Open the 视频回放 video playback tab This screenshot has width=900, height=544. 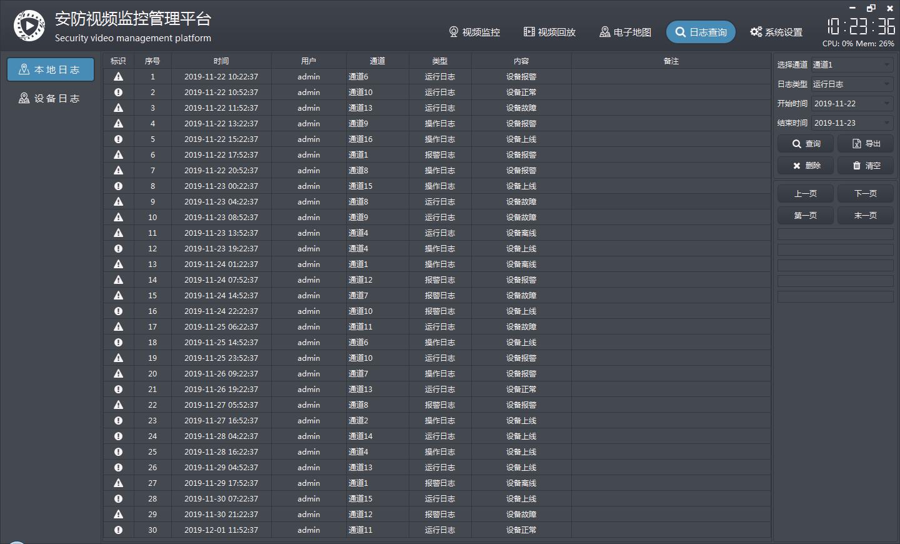549,32
